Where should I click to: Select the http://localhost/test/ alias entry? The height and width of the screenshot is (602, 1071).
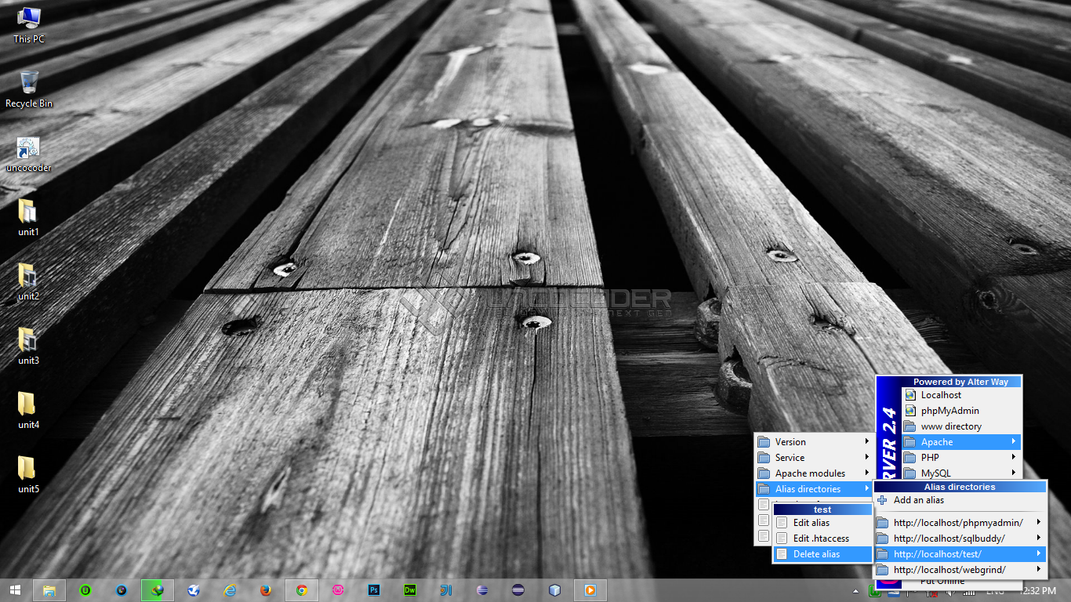[x=960, y=554]
